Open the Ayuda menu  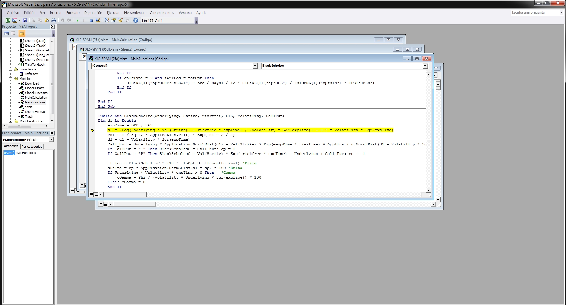[x=201, y=13]
